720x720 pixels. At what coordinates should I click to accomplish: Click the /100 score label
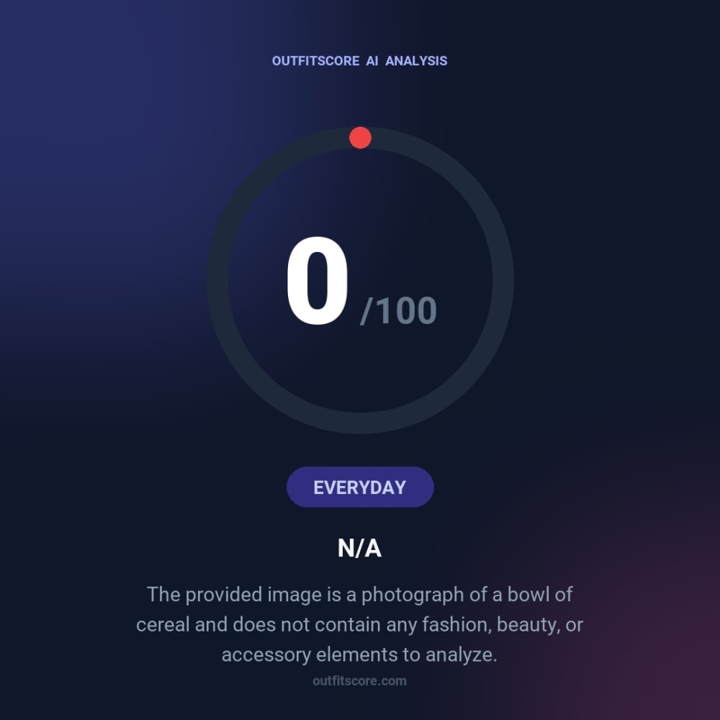[x=399, y=311]
